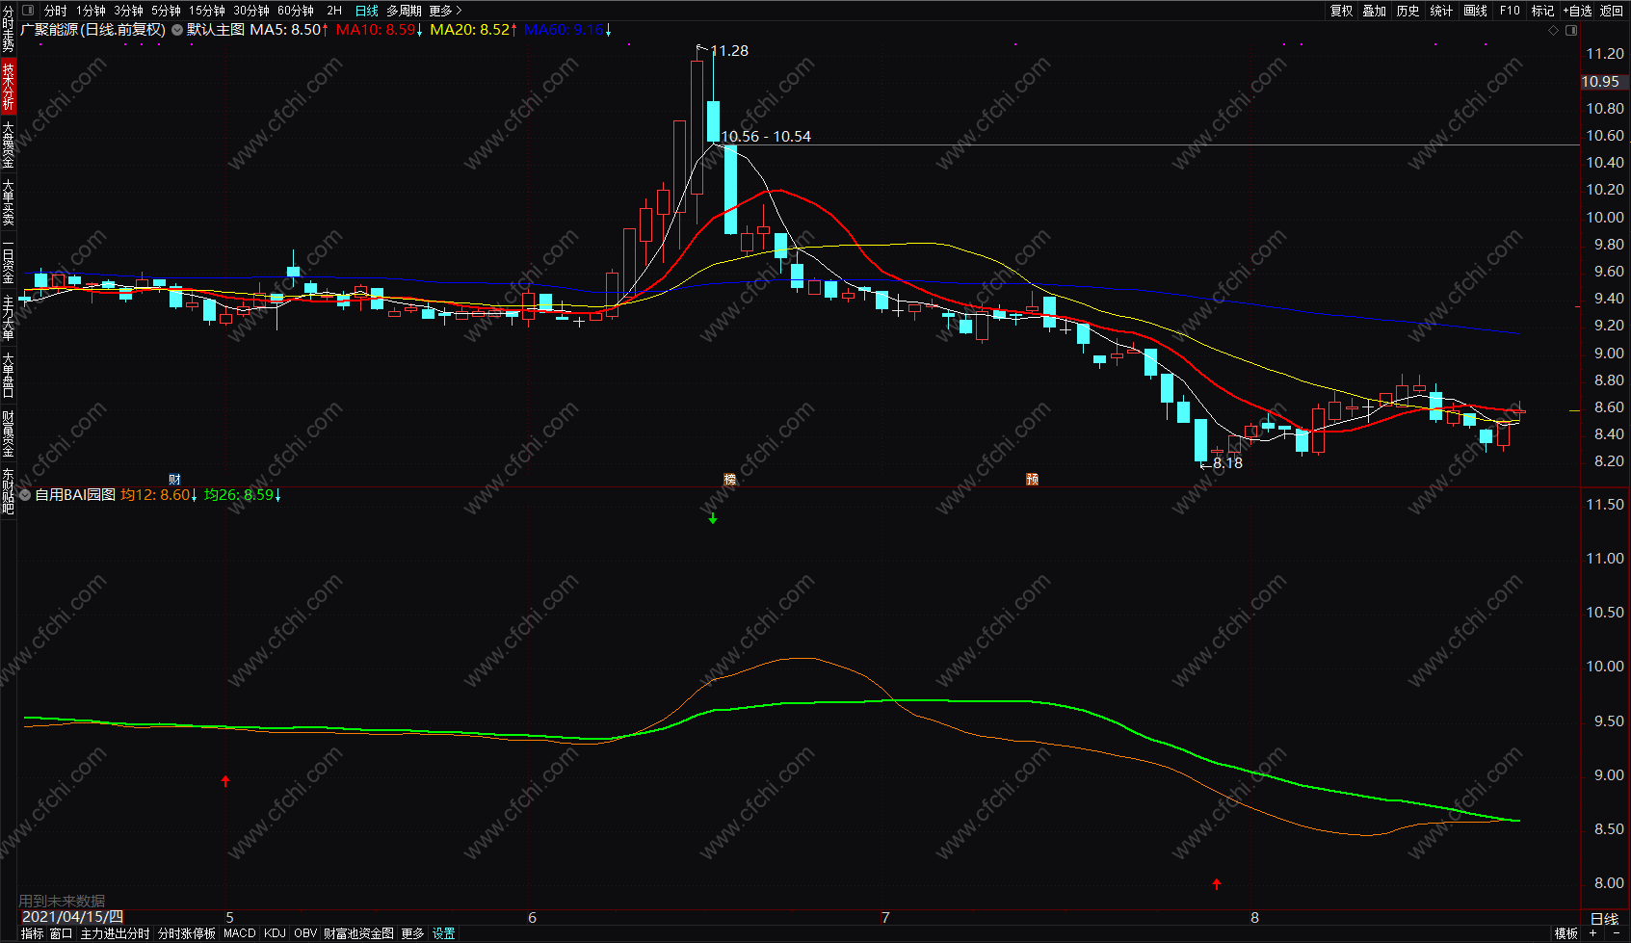Click the MA20: 8.52 label
Screen dimensions: 1631x943
(474, 30)
